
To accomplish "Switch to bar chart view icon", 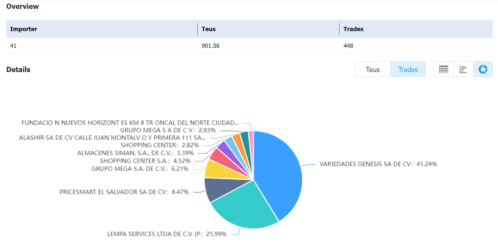I will tap(463, 69).
